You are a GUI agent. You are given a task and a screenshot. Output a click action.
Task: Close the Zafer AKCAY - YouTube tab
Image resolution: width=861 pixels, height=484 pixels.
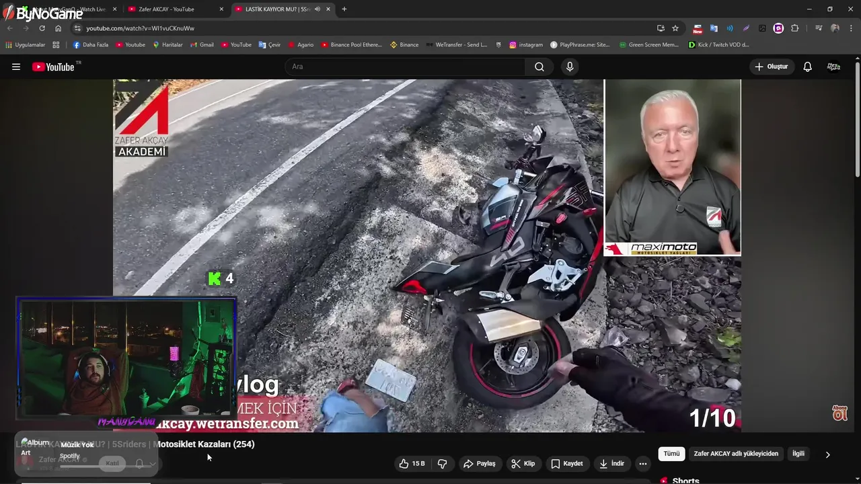(221, 9)
